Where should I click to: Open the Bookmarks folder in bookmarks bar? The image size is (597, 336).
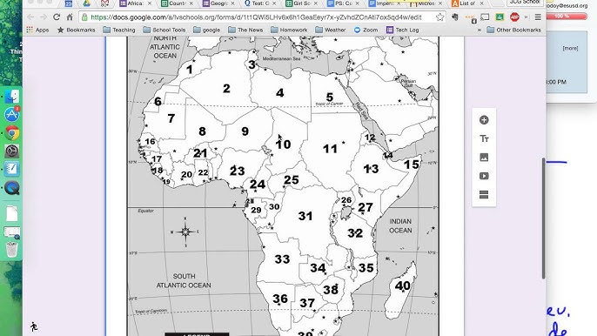(77, 30)
